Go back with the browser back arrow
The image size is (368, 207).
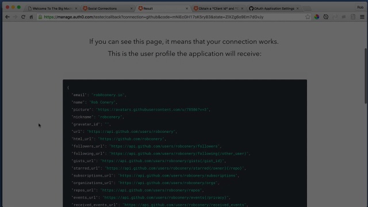[x=7, y=17]
